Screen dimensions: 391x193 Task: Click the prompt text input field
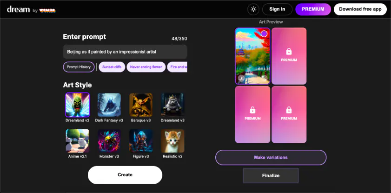pos(125,52)
